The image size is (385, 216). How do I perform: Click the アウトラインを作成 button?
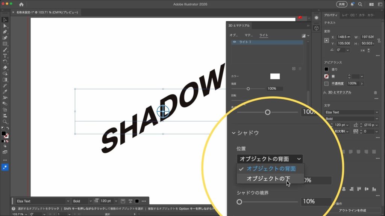352,210
